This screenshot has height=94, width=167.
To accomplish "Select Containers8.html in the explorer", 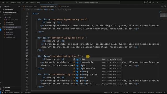I will click(11, 27).
